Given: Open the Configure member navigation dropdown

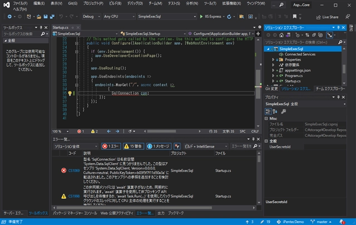Looking at the screenshot, I should pos(221,33).
